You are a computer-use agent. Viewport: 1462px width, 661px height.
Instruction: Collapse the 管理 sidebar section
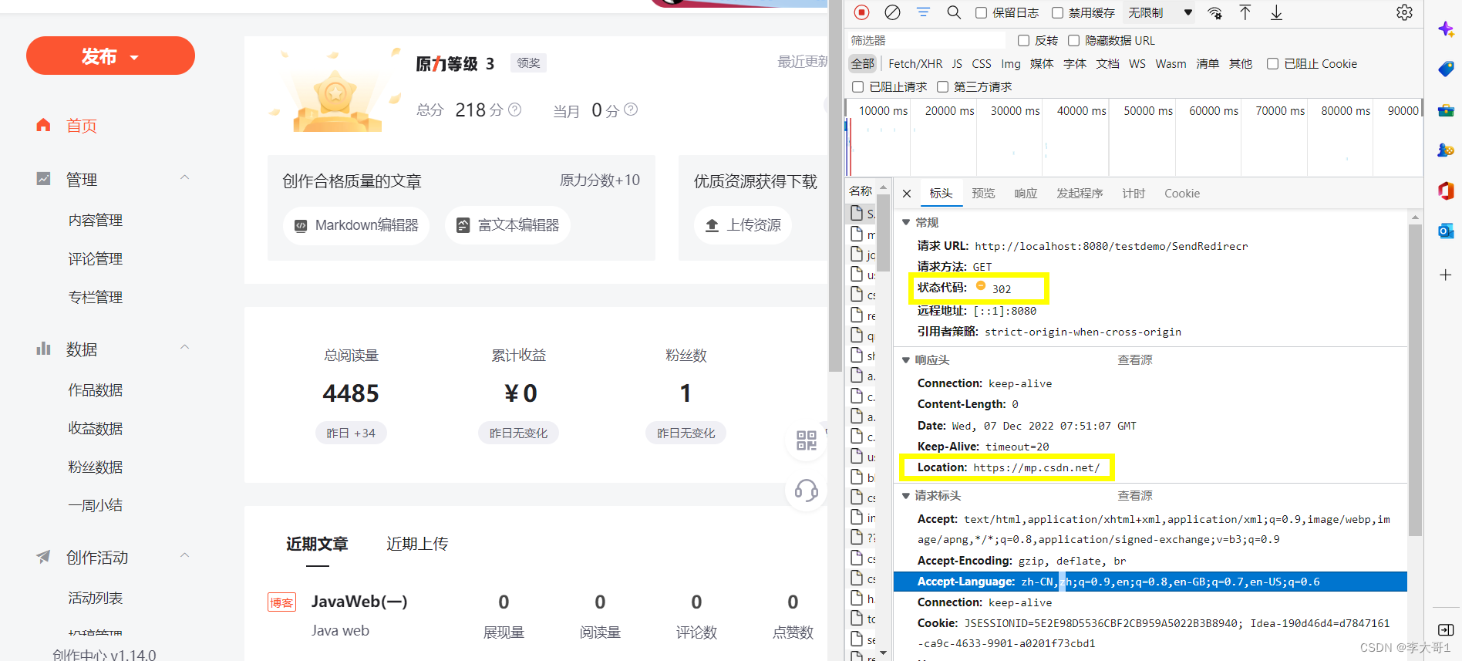click(x=184, y=177)
